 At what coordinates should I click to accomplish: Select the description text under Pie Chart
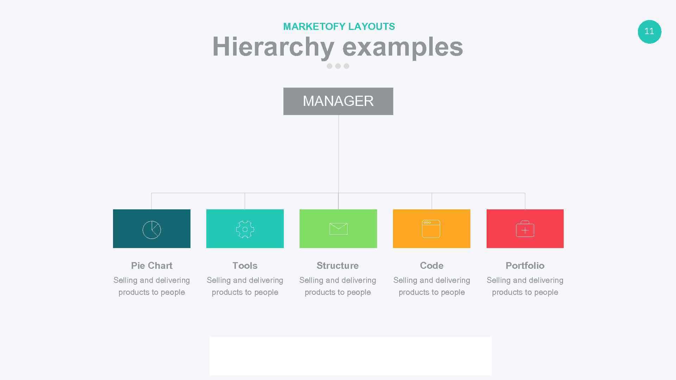(x=152, y=286)
